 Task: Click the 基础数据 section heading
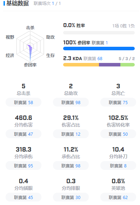(x=18, y=4)
